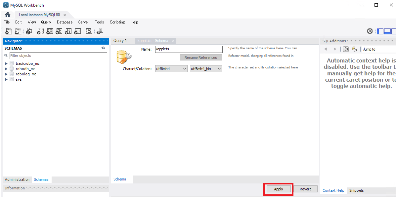Viewport: 396px width, 197px height.
Task: Create a new function from toolbar
Action: [x=77, y=31]
